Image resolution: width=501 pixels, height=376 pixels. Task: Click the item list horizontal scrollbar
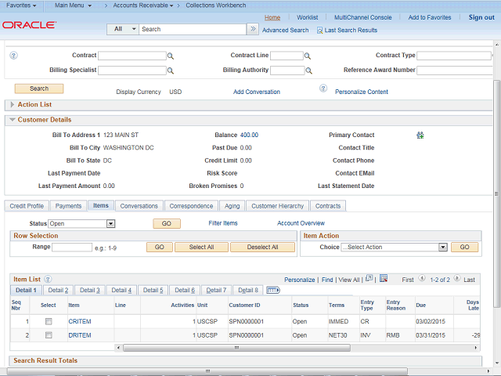pyautogui.click(x=235, y=347)
